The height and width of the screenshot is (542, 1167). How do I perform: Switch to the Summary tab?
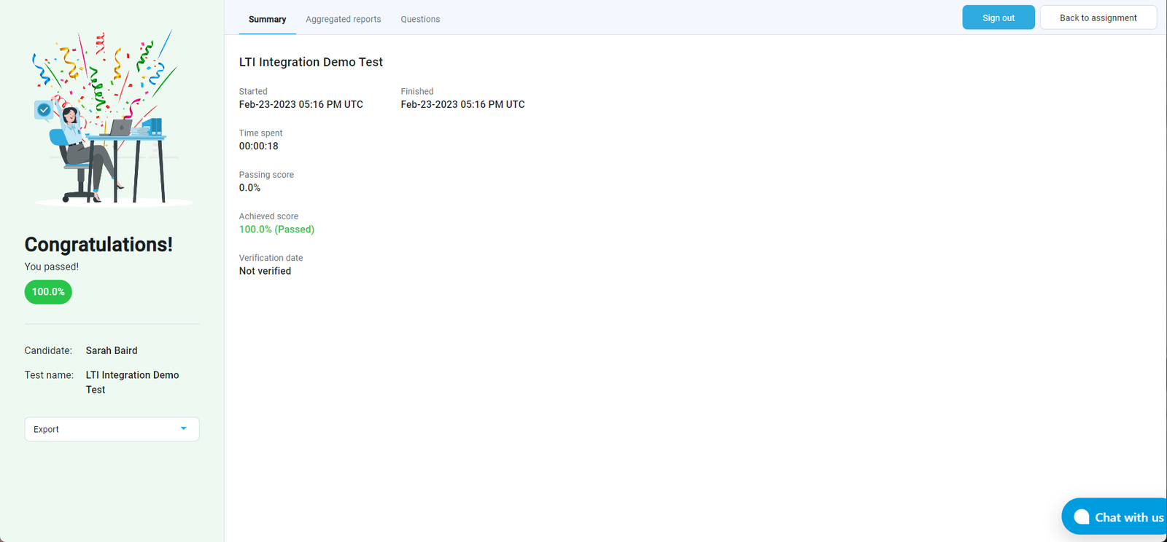pos(267,19)
